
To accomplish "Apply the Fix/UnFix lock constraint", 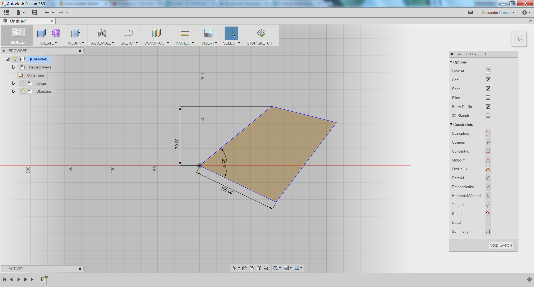I will (x=488, y=169).
